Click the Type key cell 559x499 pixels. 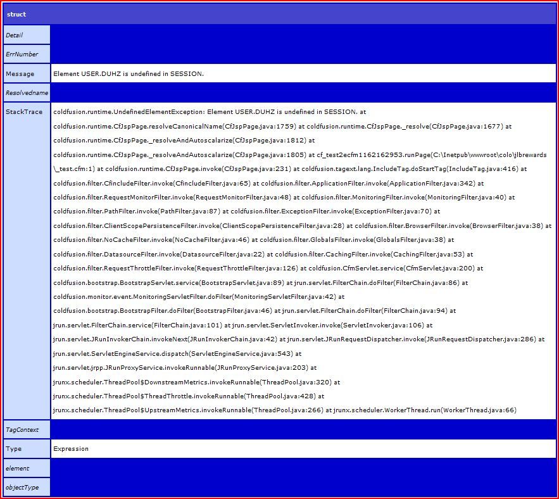click(27, 449)
